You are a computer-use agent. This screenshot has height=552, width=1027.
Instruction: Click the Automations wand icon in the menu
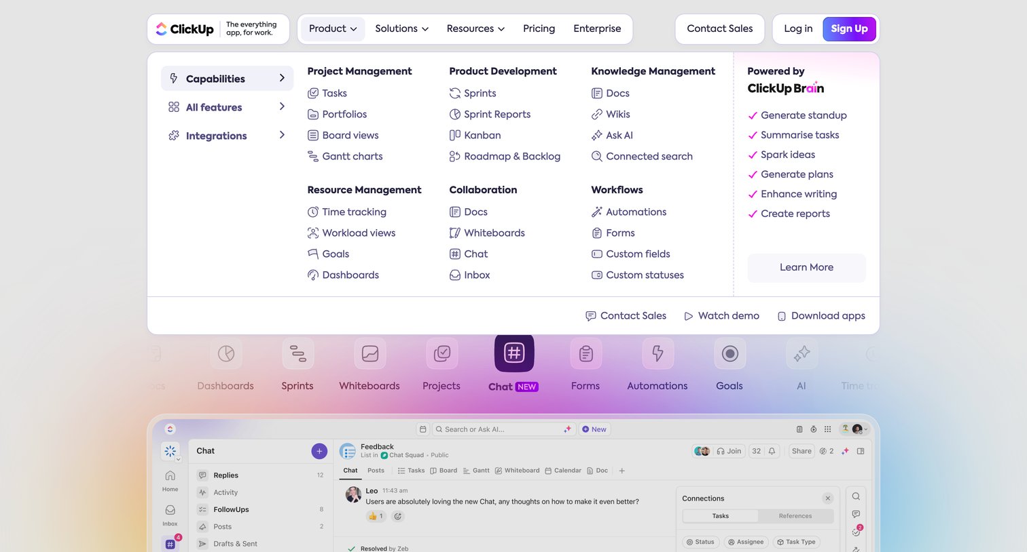(597, 212)
